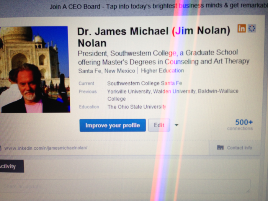
Task: Click 'Higher Education' industry text
Action: 162,70
